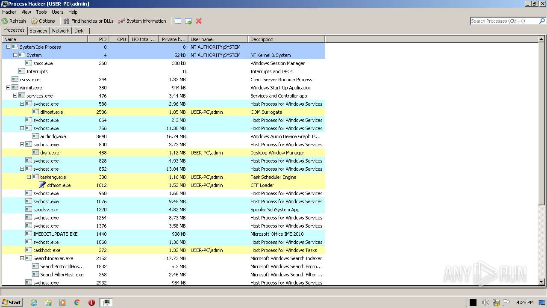Click the csrss.exe process icon
The height and width of the screenshot is (308, 547).
click(x=15, y=80)
